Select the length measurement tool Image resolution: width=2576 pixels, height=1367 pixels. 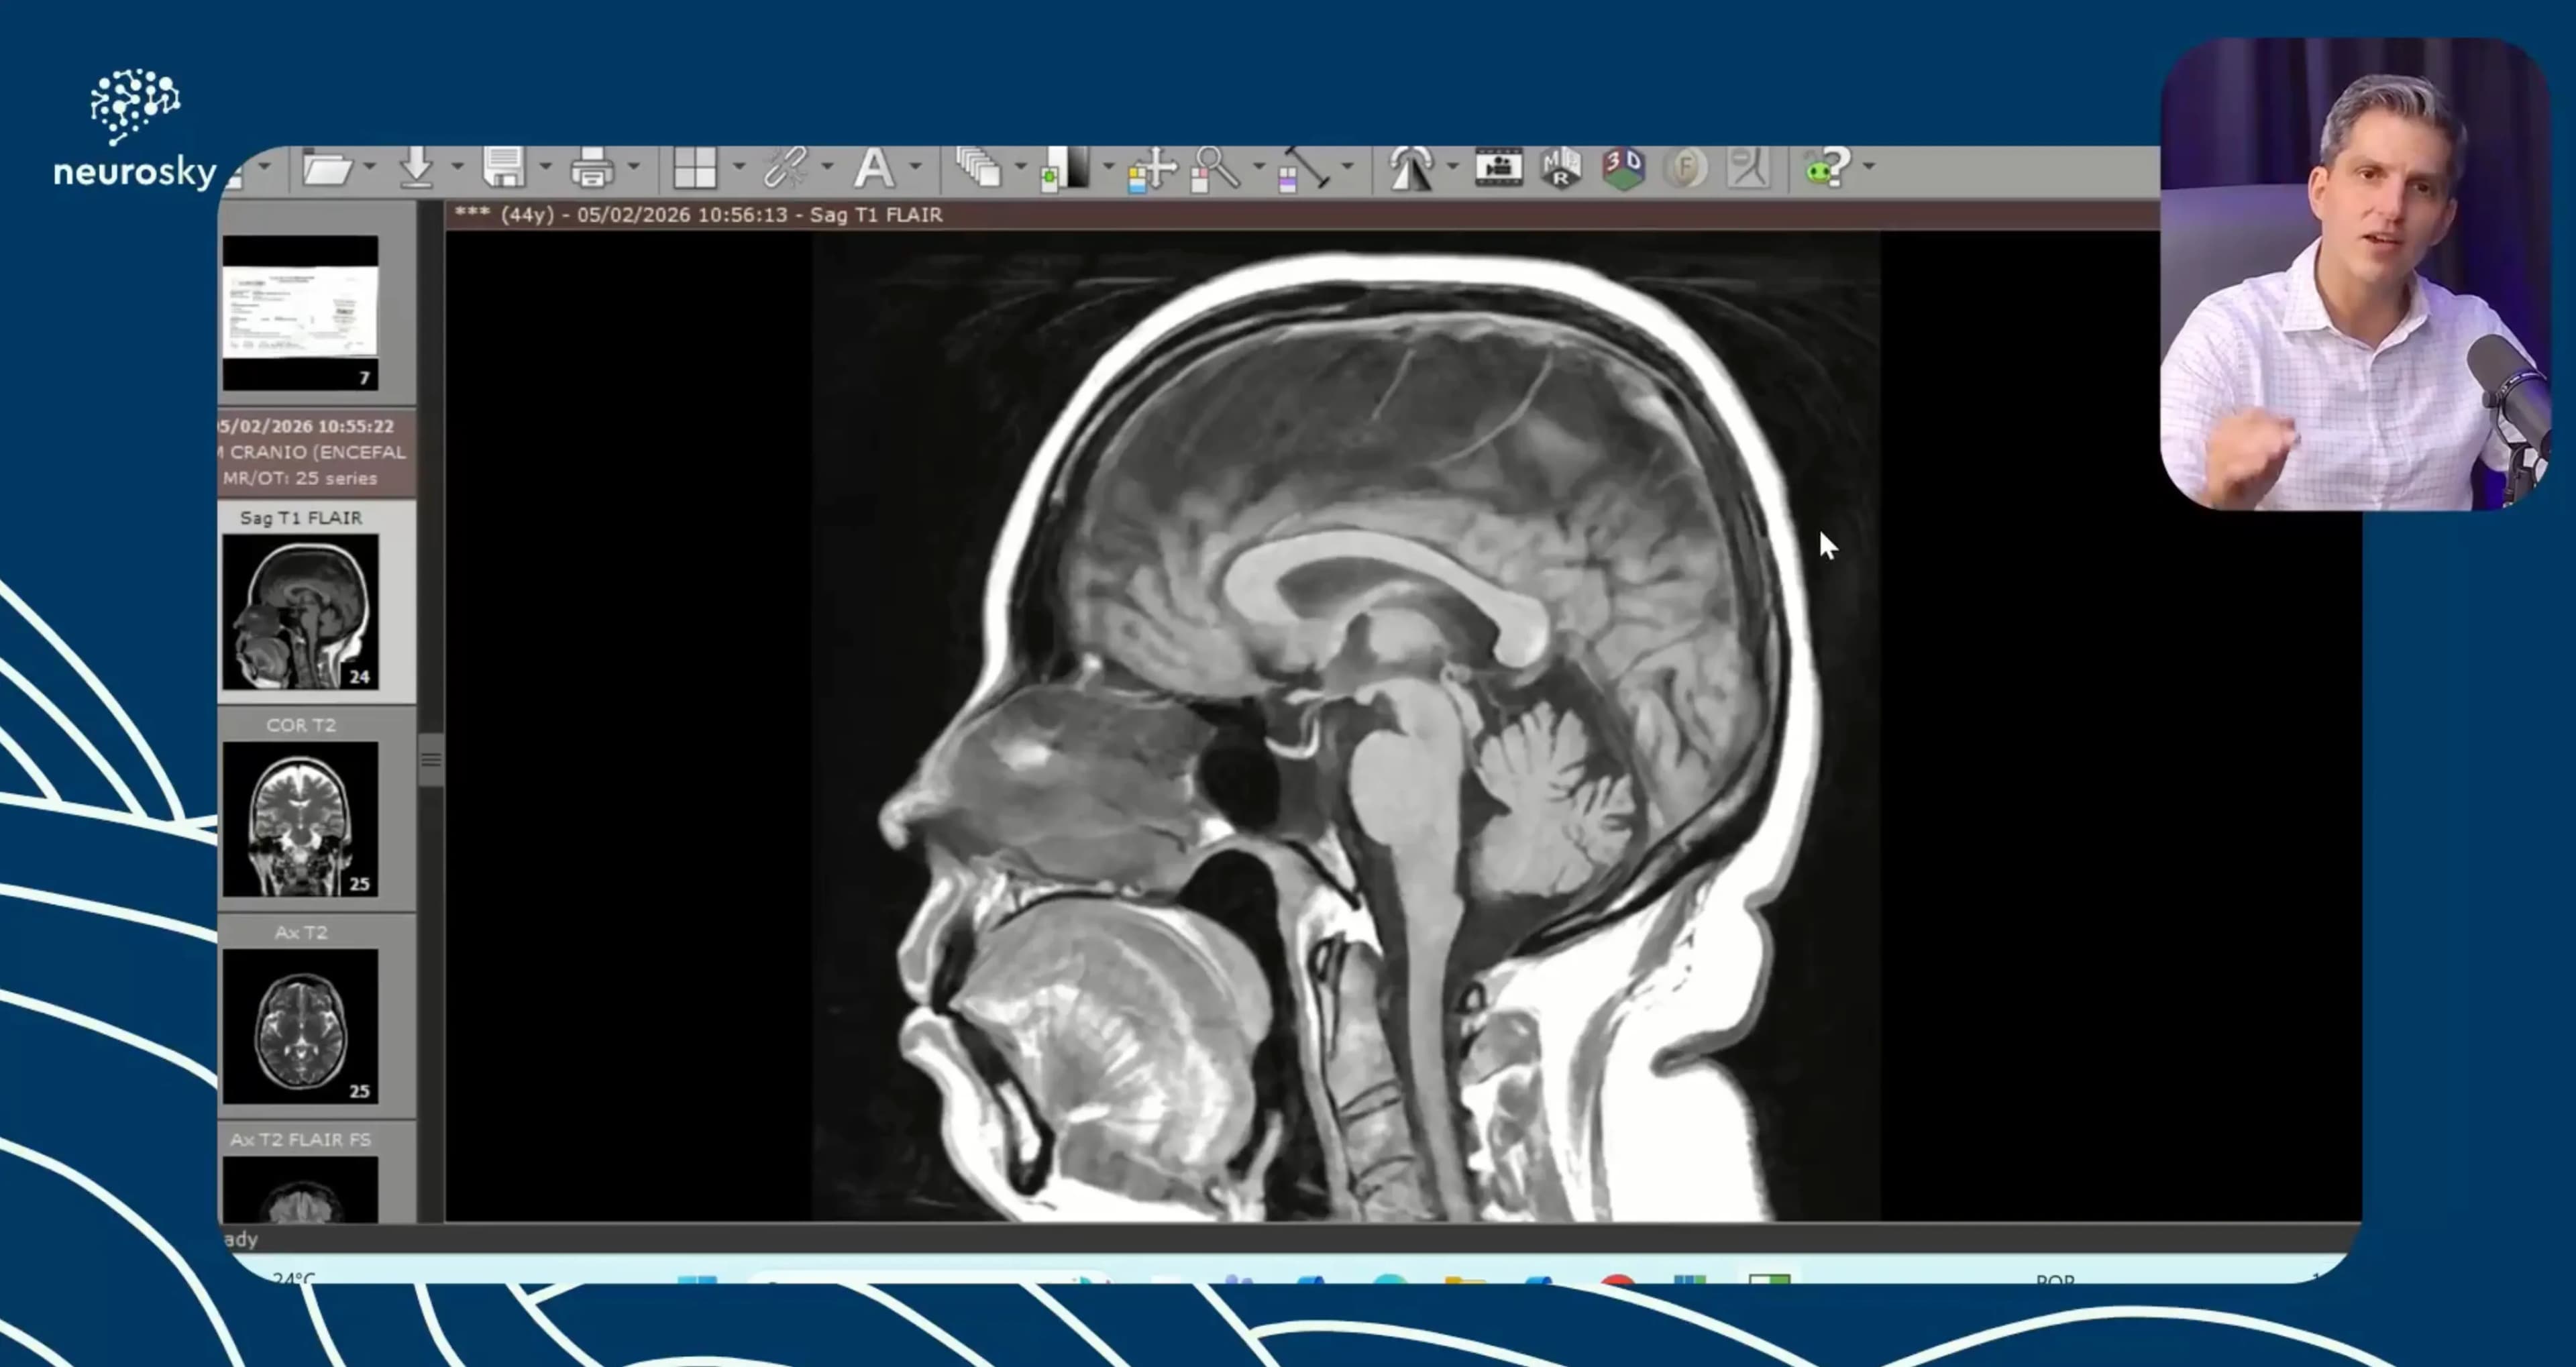click(x=1304, y=168)
